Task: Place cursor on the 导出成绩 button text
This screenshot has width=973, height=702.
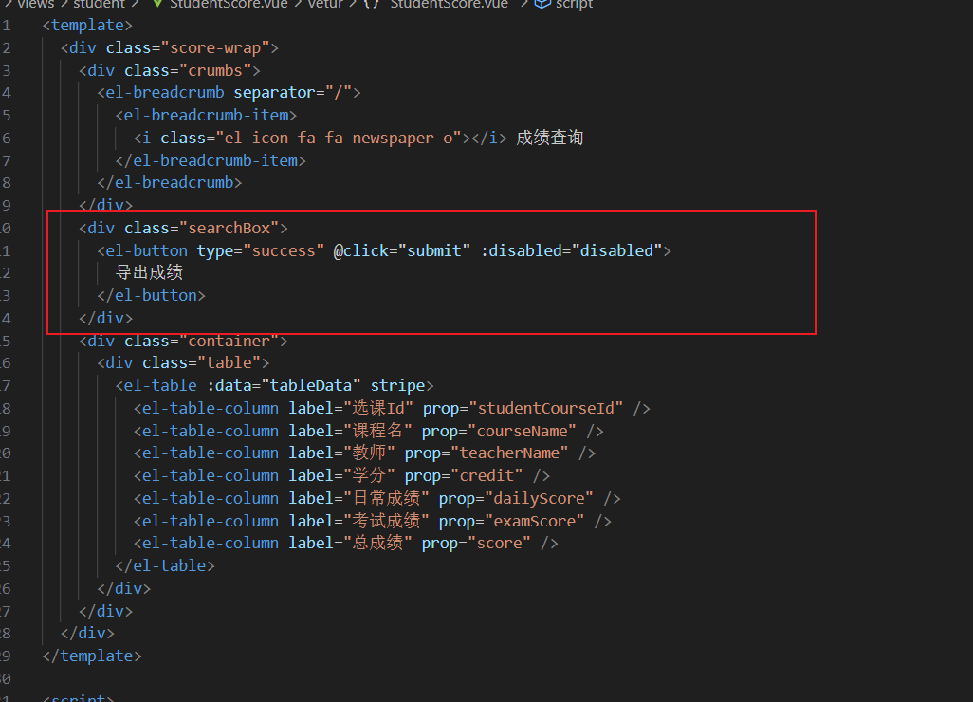Action: 149,273
